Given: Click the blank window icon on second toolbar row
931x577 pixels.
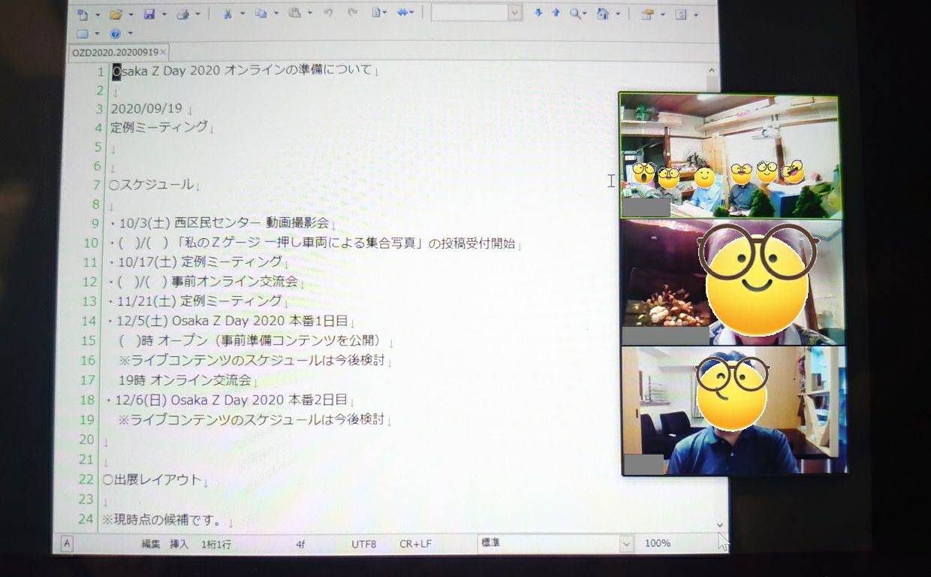Looking at the screenshot, I should (83, 34).
